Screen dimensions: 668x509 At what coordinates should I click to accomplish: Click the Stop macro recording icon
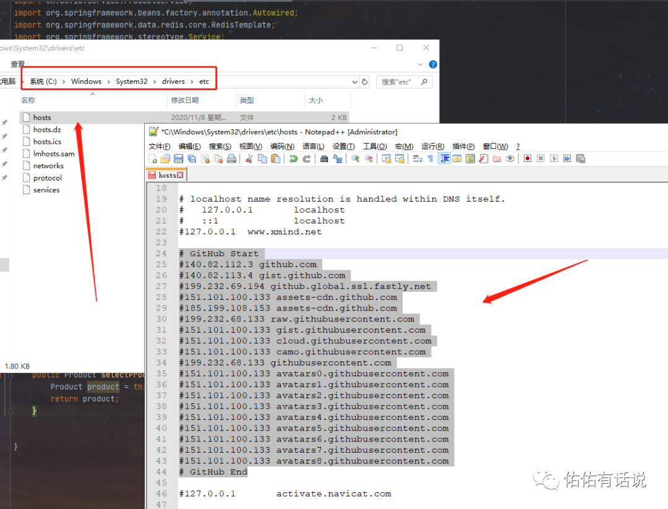(541, 158)
